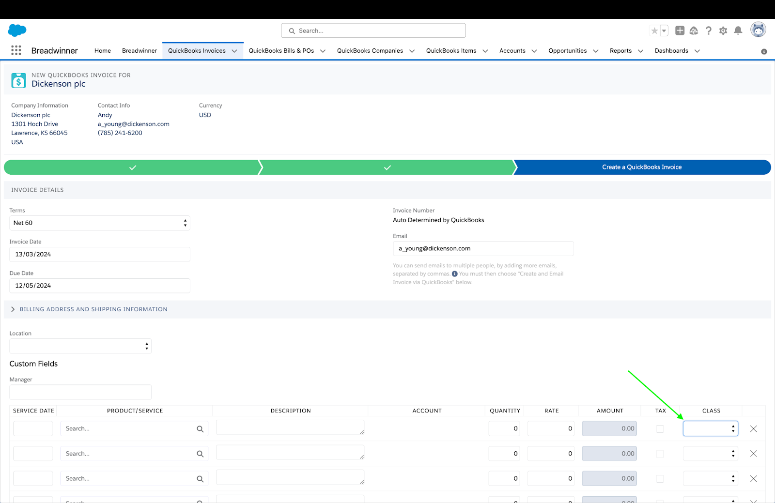Click the Email input field

[x=483, y=248]
